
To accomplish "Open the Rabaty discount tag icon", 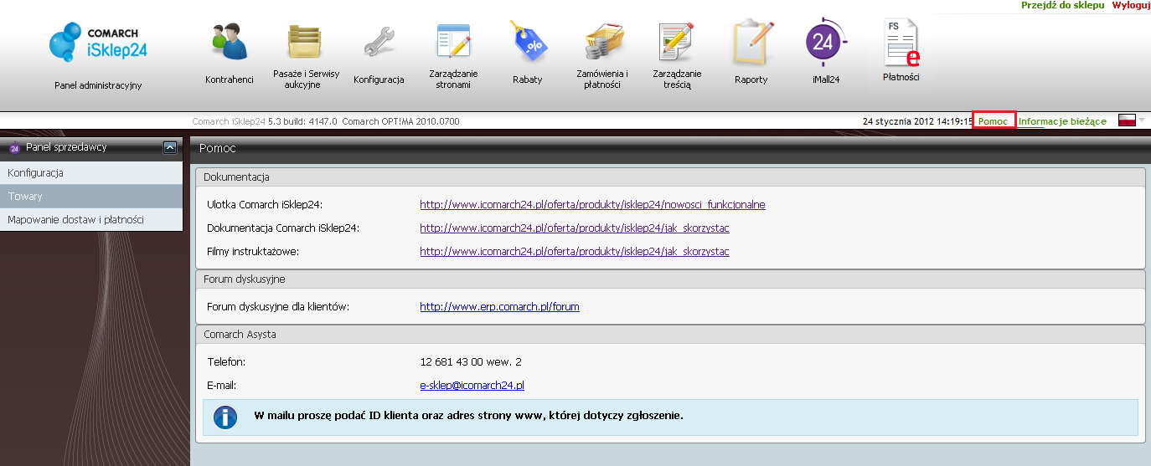I will pos(528,42).
